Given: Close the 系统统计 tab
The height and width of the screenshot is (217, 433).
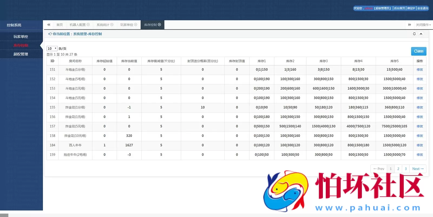Looking at the screenshot, I should point(112,25).
